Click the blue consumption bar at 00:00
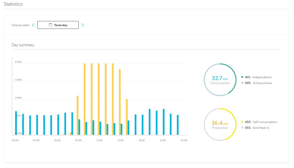Image resolution: width=294 pixels, height=168 pixels. point(16,123)
